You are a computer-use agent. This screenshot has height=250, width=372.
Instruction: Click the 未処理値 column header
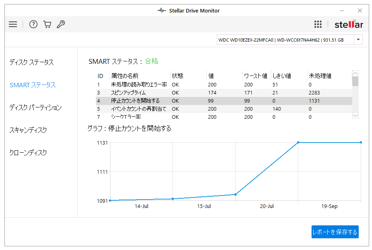(320, 76)
